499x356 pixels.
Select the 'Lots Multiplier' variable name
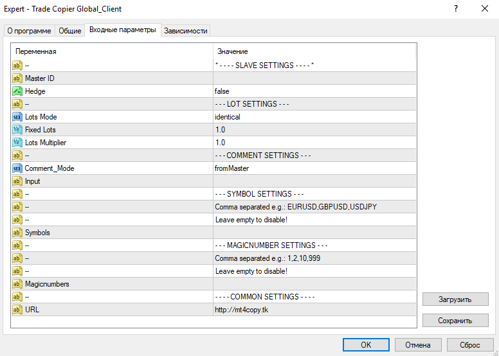(x=46, y=143)
